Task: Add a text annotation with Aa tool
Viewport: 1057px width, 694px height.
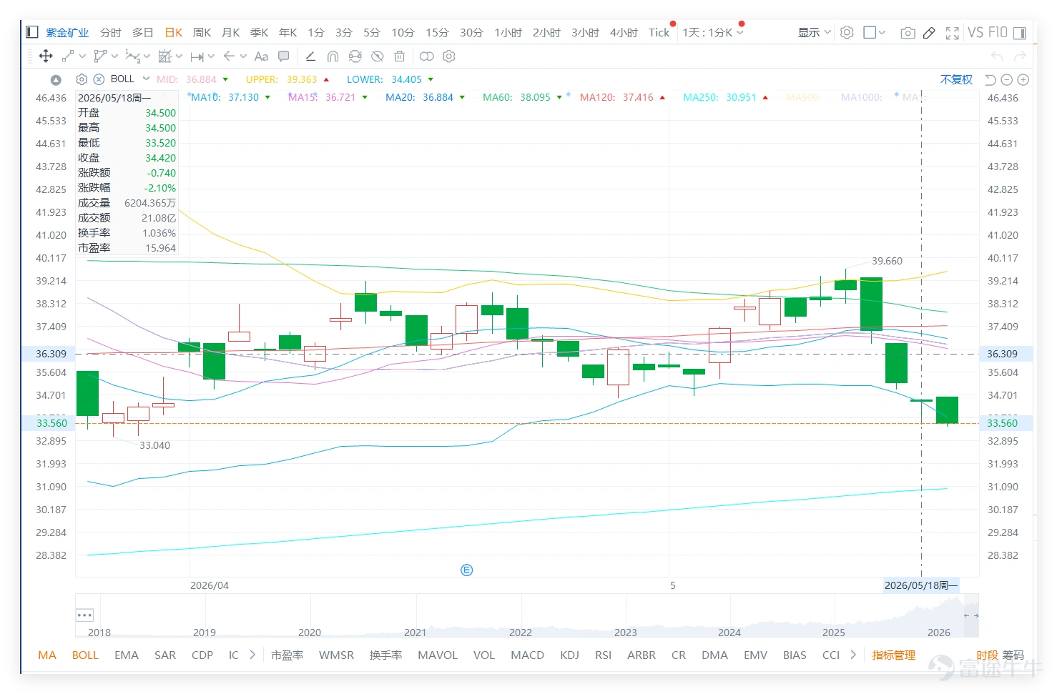Action: [x=261, y=56]
